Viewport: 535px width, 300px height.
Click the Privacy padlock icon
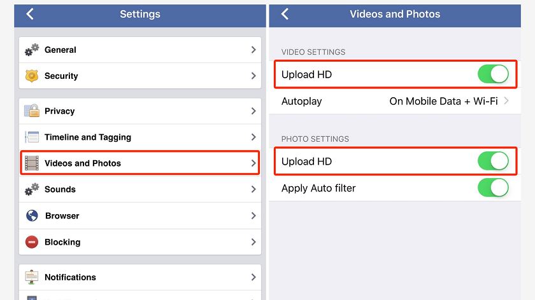click(32, 111)
